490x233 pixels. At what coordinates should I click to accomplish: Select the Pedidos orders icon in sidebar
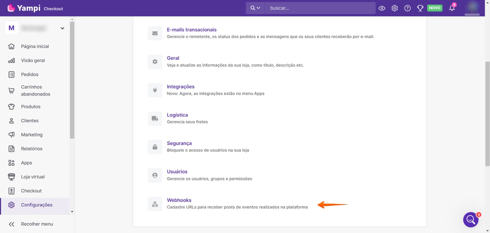click(11, 74)
